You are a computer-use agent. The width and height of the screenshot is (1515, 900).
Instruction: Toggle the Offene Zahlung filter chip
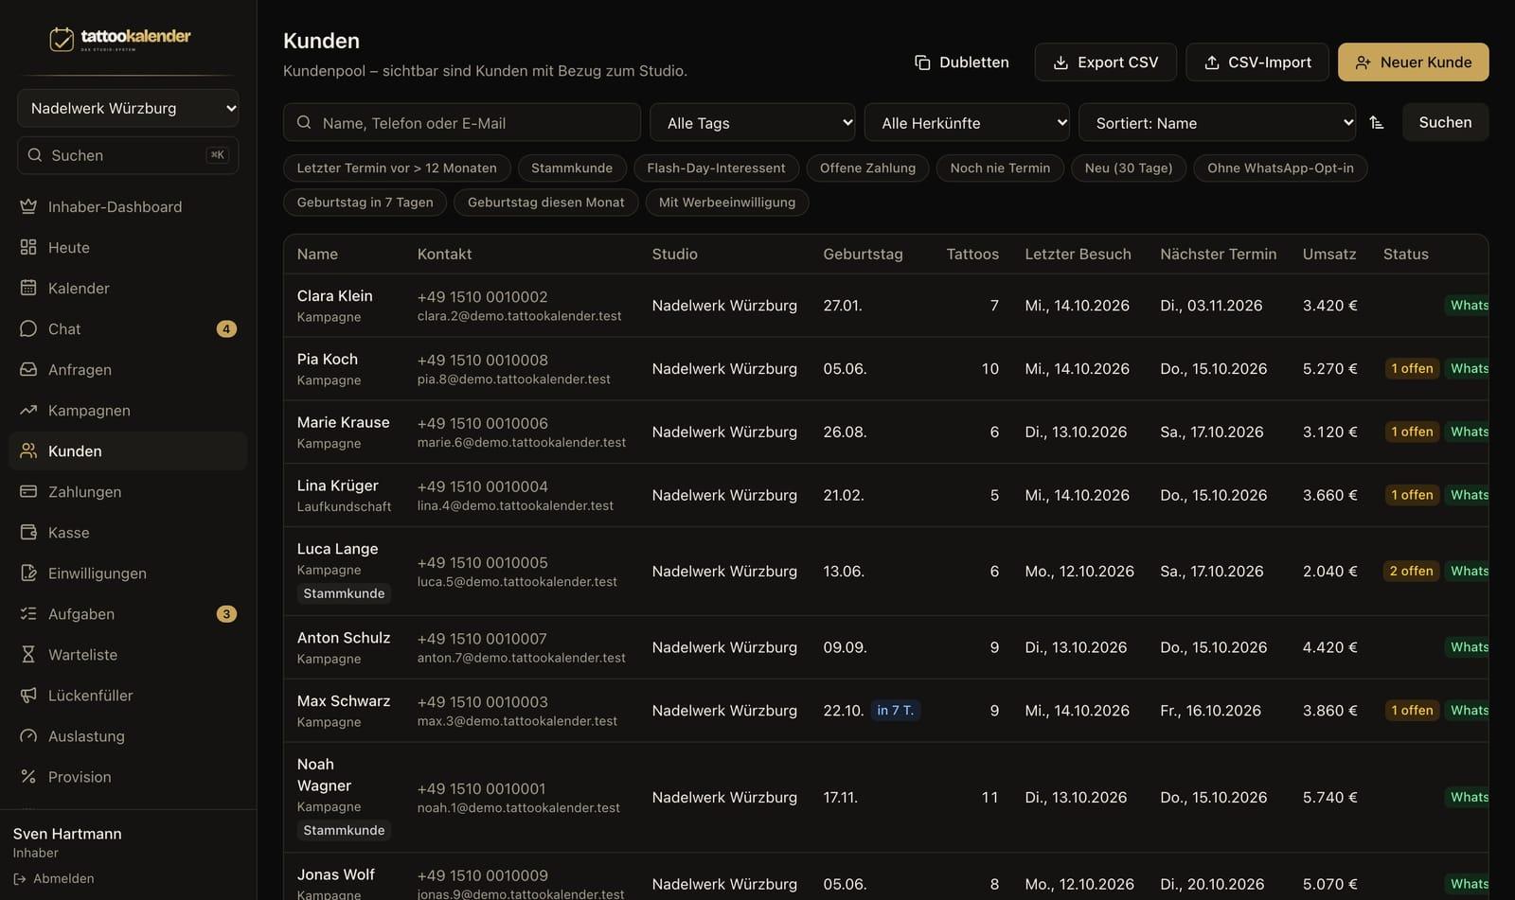pyautogui.click(x=867, y=168)
